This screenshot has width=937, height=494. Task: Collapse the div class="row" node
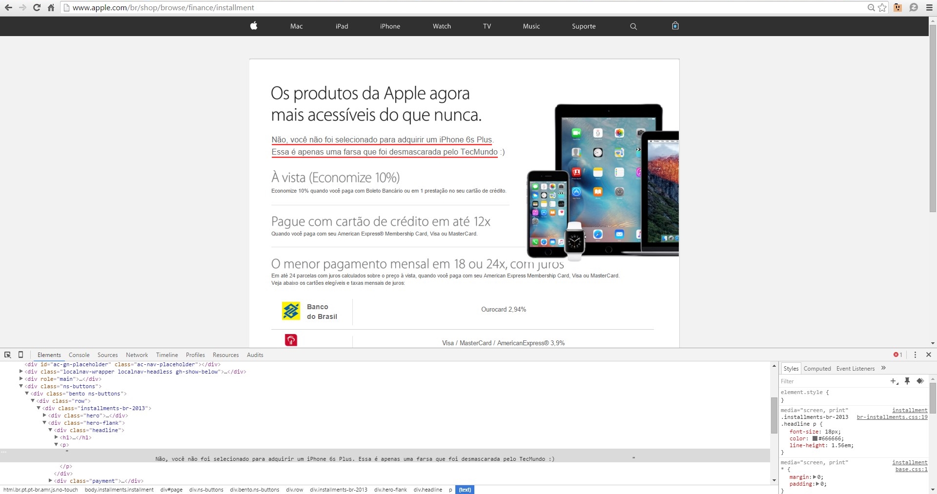tap(33, 401)
